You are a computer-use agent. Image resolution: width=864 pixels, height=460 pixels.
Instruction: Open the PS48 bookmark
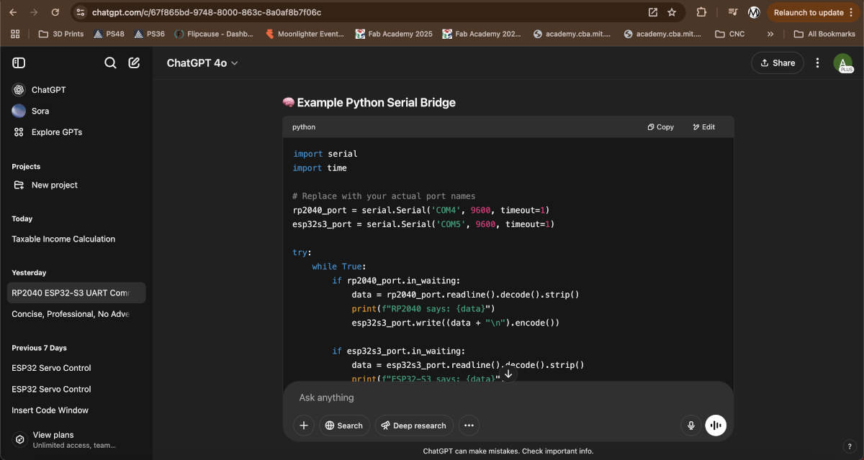tap(108, 34)
